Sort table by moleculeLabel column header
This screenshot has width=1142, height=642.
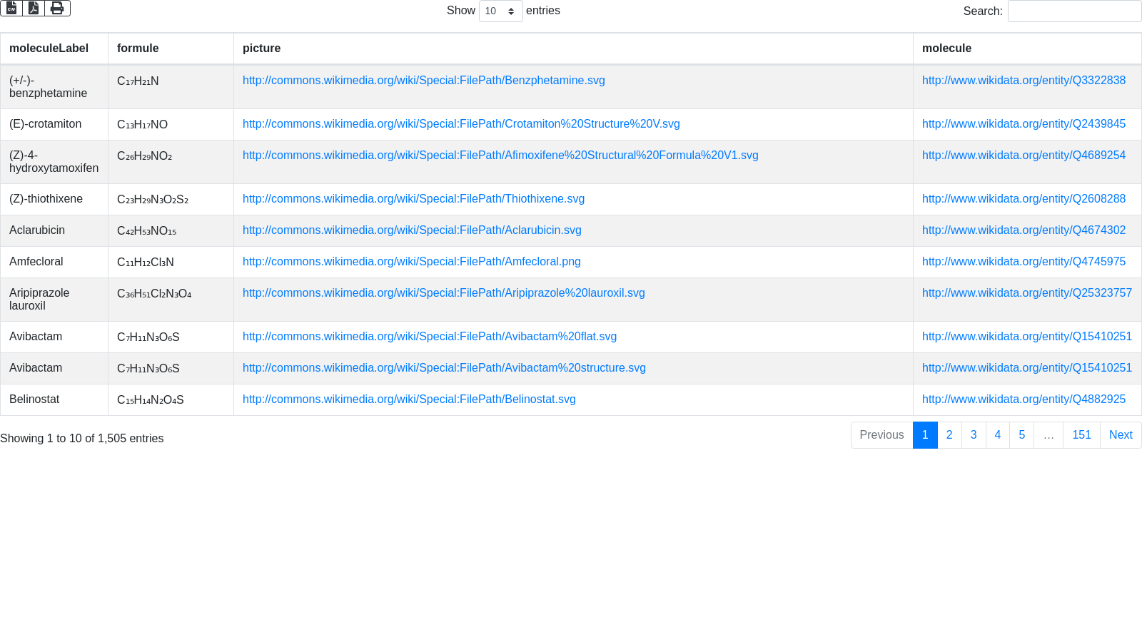point(49,49)
